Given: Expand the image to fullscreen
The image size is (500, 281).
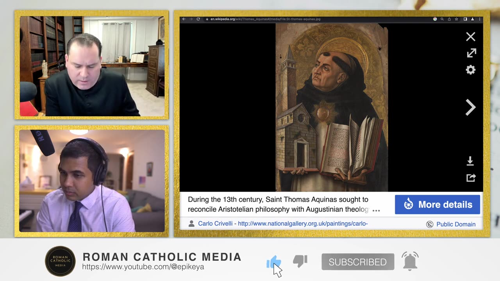Looking at the screenshot, I should [x=471, y=53].
